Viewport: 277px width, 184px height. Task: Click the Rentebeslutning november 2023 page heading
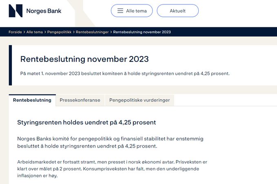pos(84,59)
